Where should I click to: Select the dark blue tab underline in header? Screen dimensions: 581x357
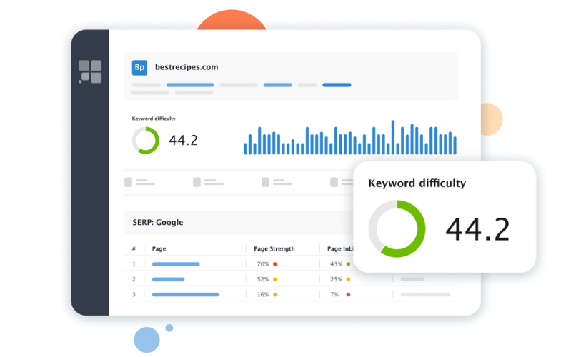pyautogui.click(x=337, y=85)
